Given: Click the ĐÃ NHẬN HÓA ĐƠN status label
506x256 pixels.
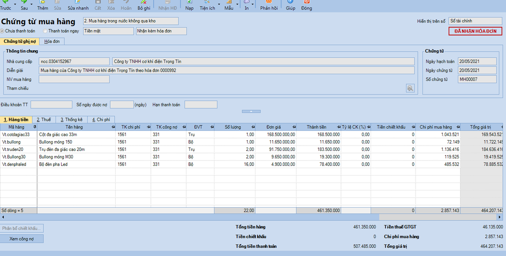Looking at the screenshot, I should coord(475,31).
